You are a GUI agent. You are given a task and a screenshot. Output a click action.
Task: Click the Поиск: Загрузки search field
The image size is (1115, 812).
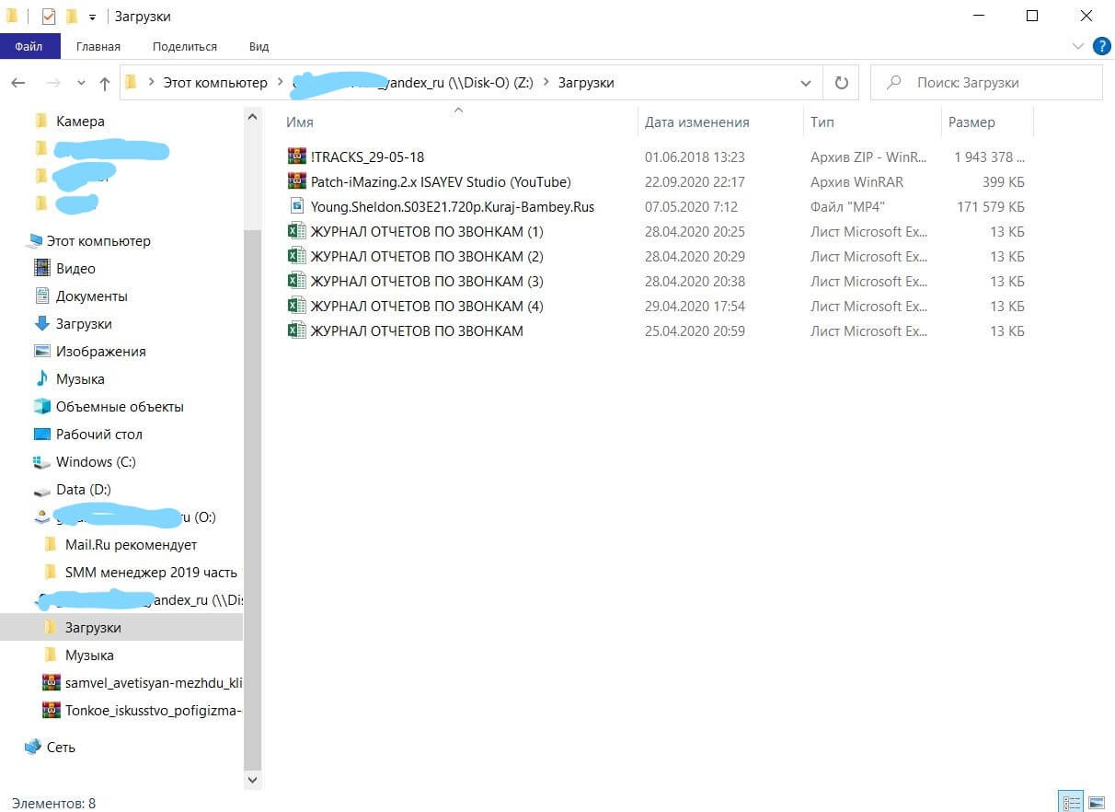(x=986, y=83)
